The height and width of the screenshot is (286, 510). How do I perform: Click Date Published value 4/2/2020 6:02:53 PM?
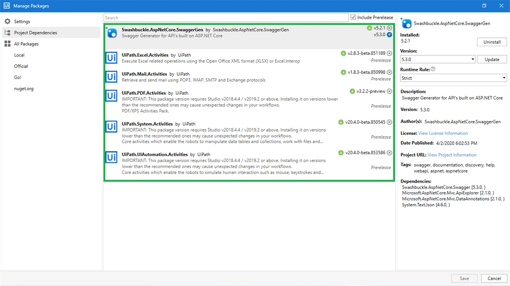pos(457,143)
